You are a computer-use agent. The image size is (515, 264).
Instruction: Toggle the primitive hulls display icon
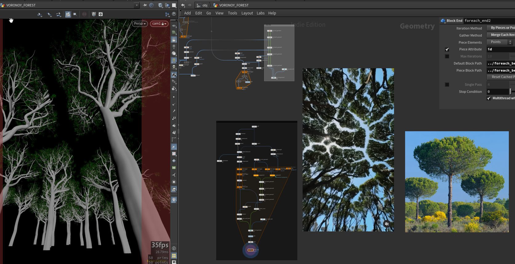(x=174, y=140)
